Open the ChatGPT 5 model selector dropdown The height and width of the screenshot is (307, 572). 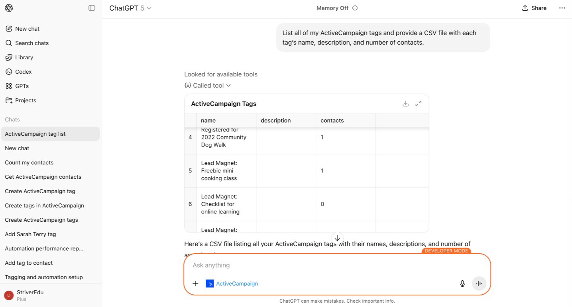pyautogui.click(x=130, y=8)
